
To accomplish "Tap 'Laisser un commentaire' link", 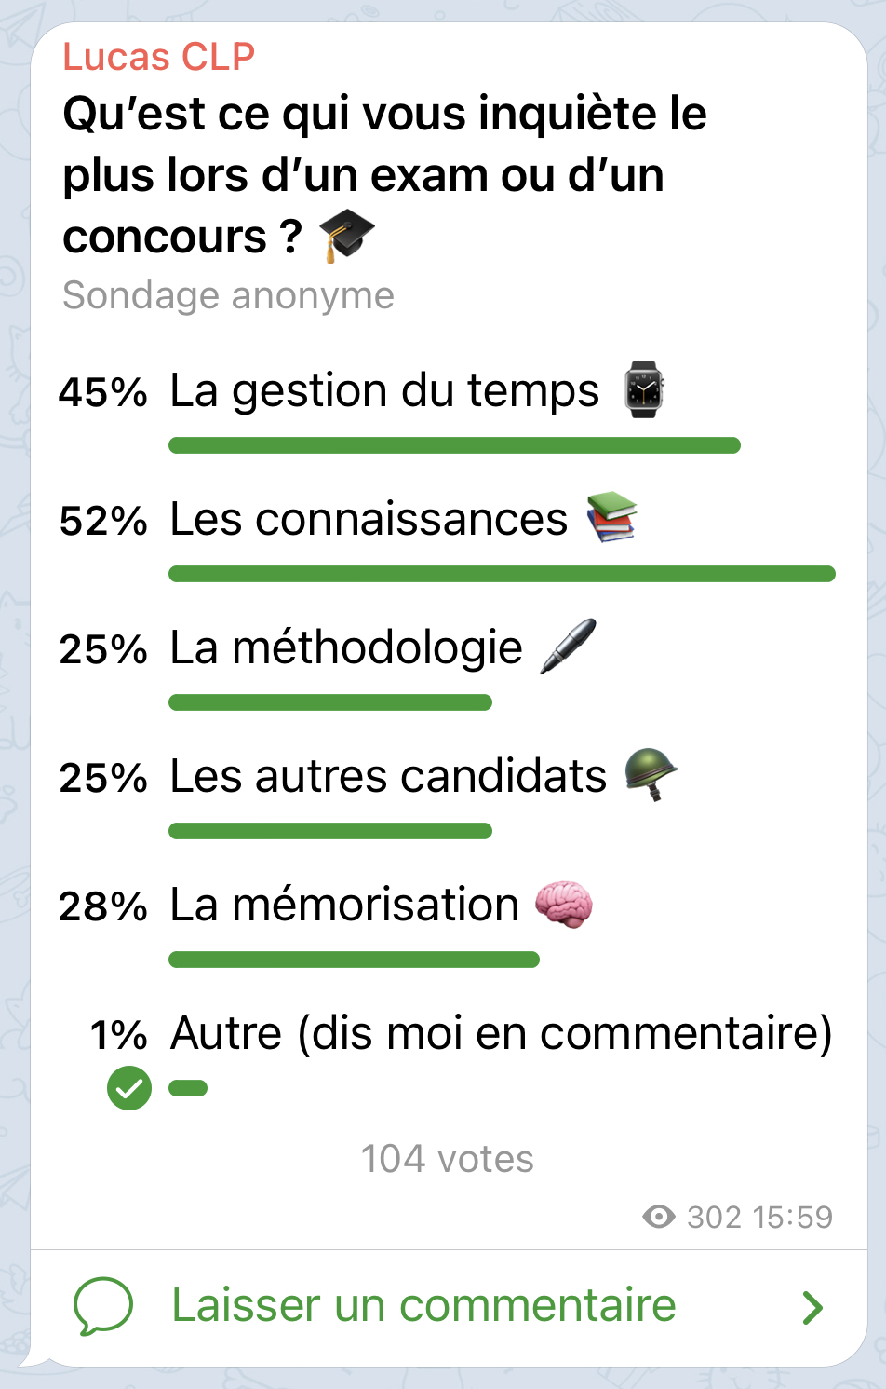I will pyautogui.click(x=423, y=1305).
